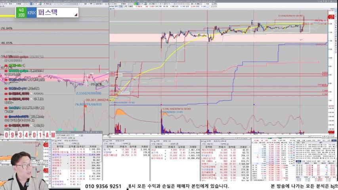Select the -26.94% retracement label
Image resolution: width=338 pixels, height=190 pixels.
point(6,28)
